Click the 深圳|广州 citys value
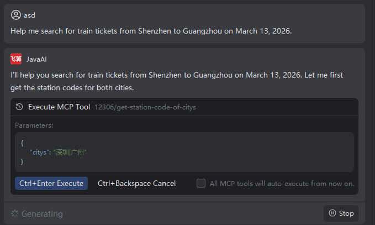This screenshot has height=225, width=375. point(70,152)
